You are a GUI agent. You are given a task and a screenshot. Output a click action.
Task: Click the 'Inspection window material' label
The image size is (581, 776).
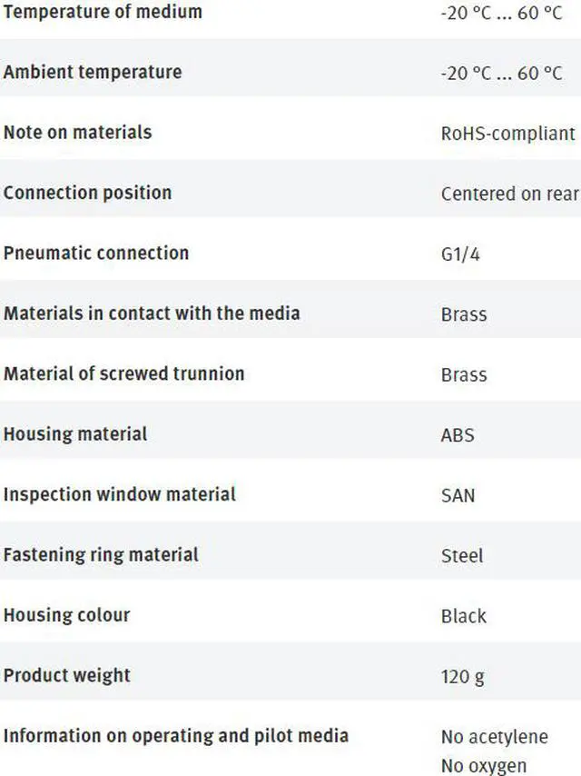(x=119, y=494)
